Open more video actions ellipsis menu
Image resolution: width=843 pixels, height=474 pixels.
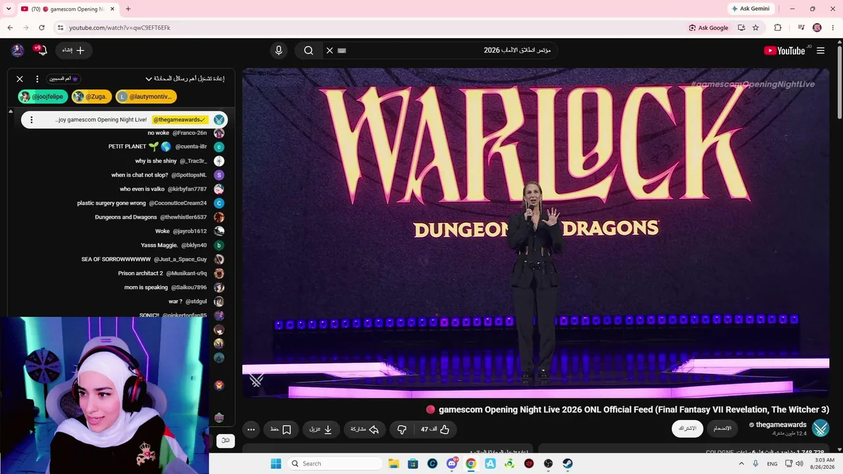(x=251, y=430)
